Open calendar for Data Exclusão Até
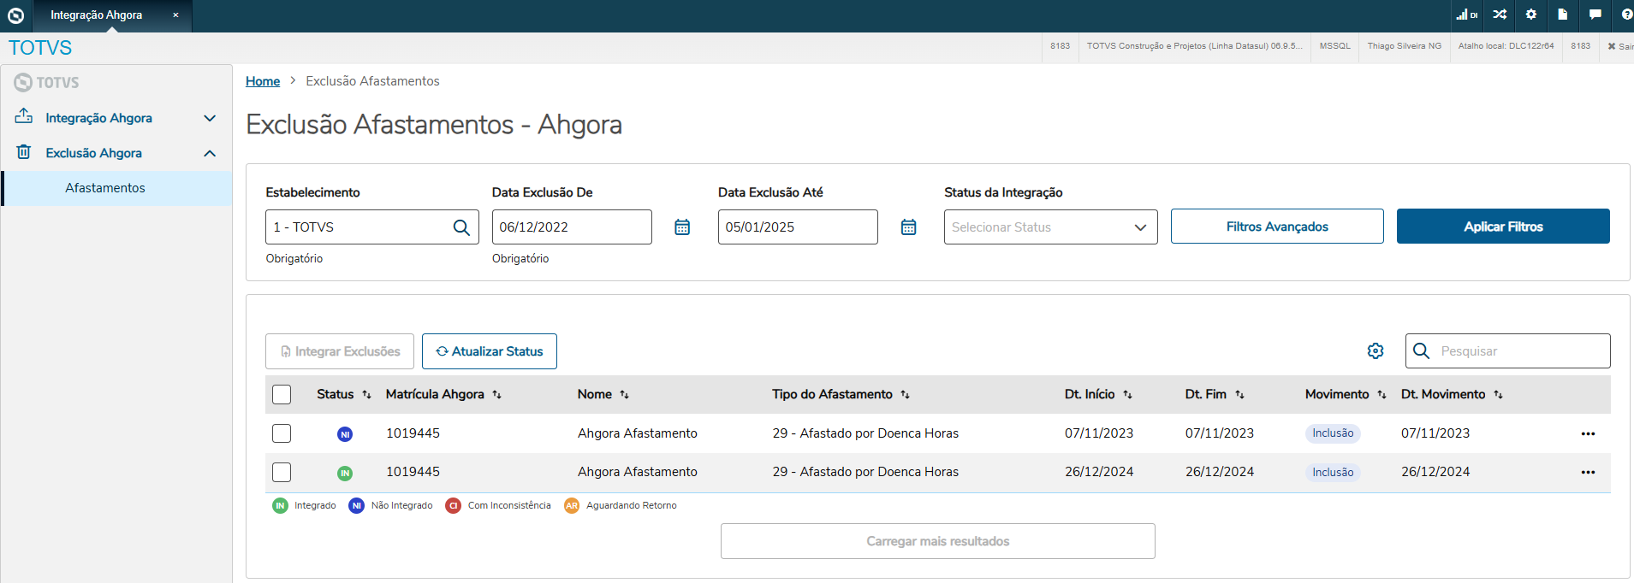This screenshot has height=583, width=1634. [908, 227]
